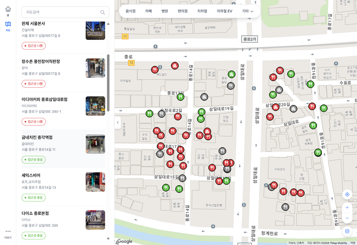
Task: View thumbnail photo of 이디야커피 종로삼일대로점
Action: (95, 106)
